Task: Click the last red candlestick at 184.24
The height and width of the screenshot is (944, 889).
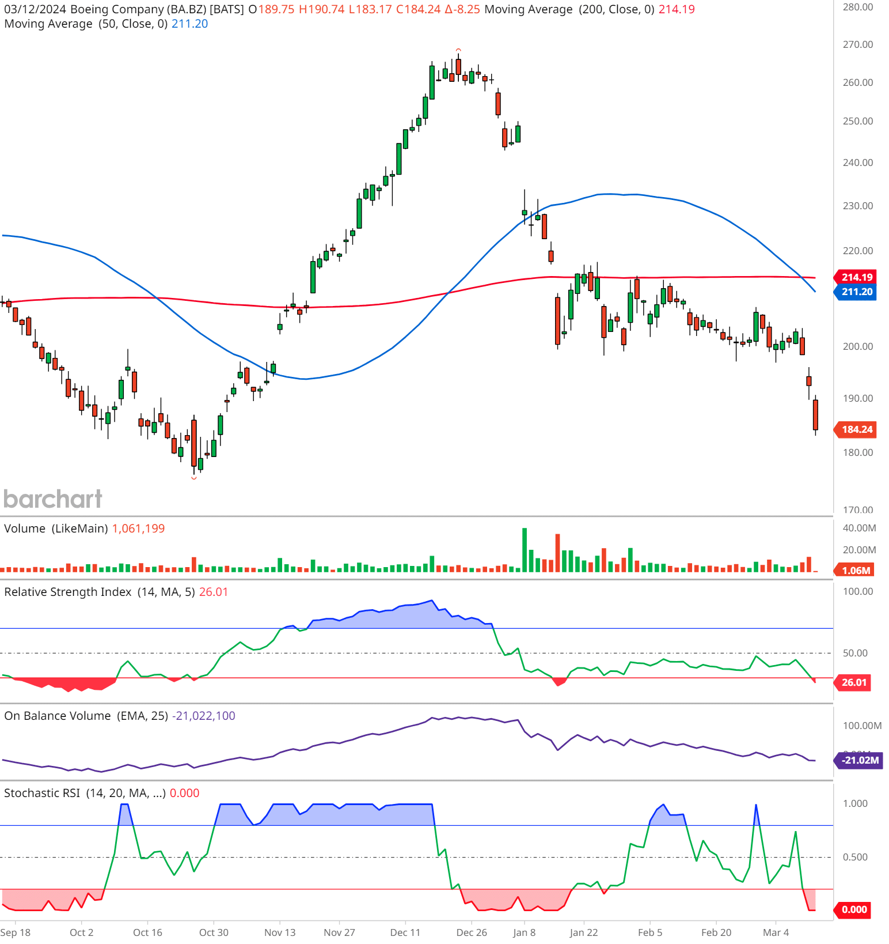Action: pyautogui.click(x=815, y=415)
